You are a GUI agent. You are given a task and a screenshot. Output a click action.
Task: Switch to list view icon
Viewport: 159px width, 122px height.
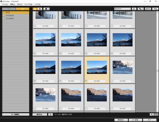coord(40,9)
